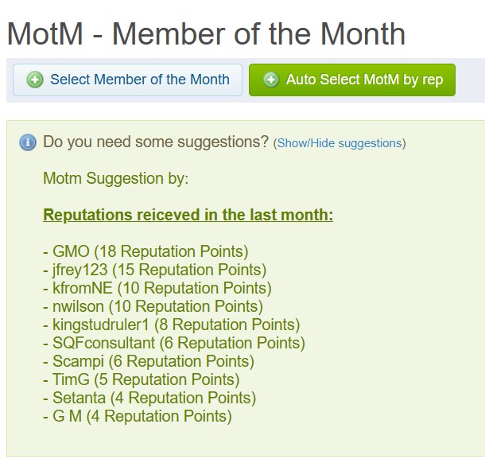Toggle suggestions with the Show/Hide suggestions link
The image size is (485, 459).
coord(339,143)
